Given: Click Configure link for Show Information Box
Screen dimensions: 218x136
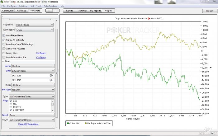Looking at the screenshot, I should (41, 57).
